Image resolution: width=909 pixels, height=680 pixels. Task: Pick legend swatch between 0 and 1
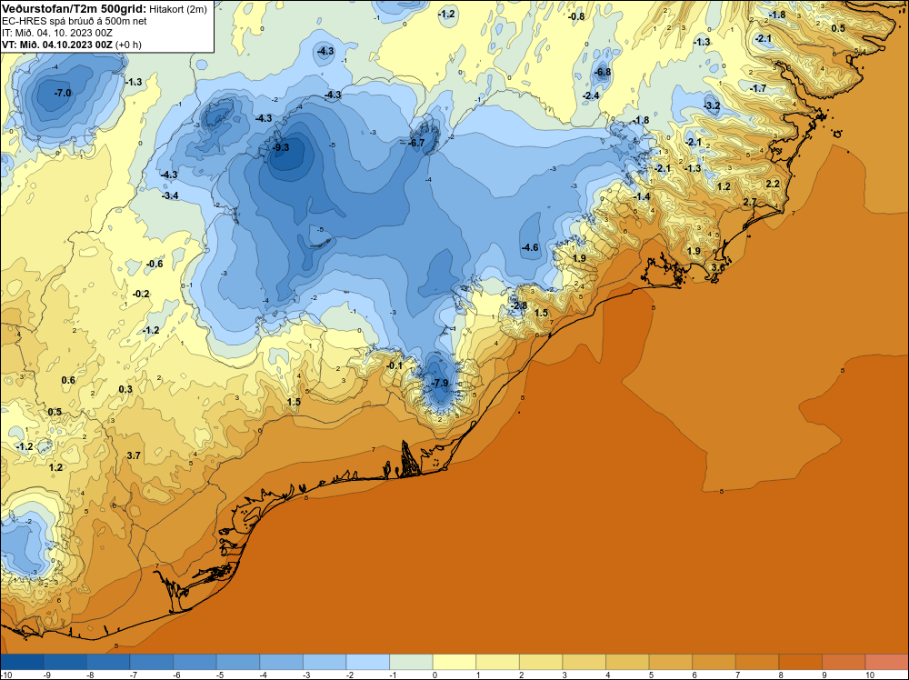[x=454, y=662]
